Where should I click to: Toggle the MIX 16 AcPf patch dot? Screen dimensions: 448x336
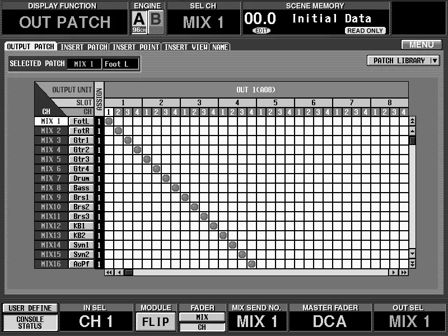pos(251,264)
